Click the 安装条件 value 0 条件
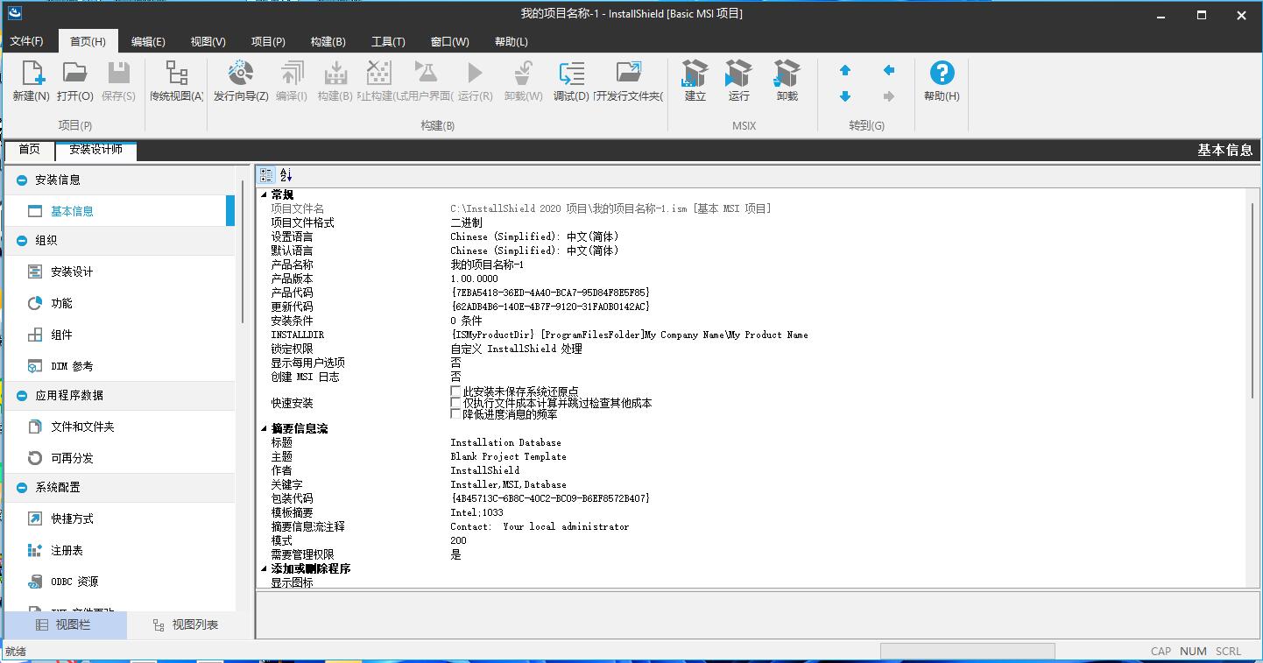The width and height of the screenshot is (1263, 663). tap(466, 321)
